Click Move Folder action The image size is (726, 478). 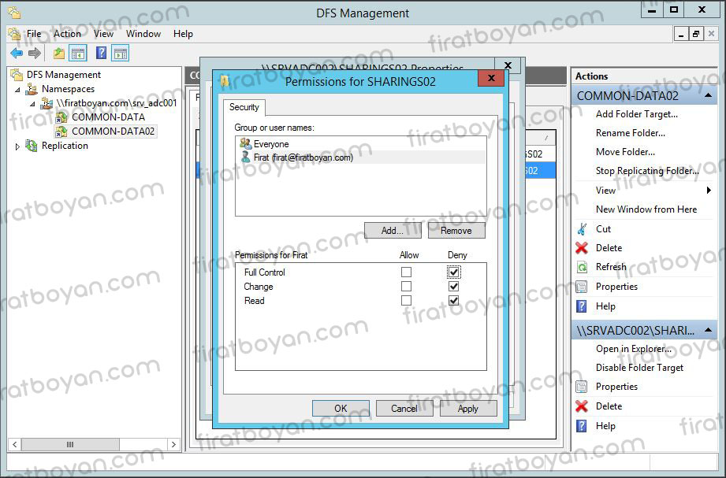click(625, 152)
